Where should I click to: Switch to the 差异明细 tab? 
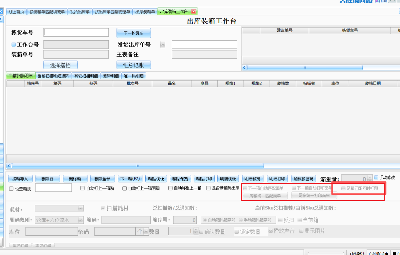pyautogui.click(x=111, y=76)
